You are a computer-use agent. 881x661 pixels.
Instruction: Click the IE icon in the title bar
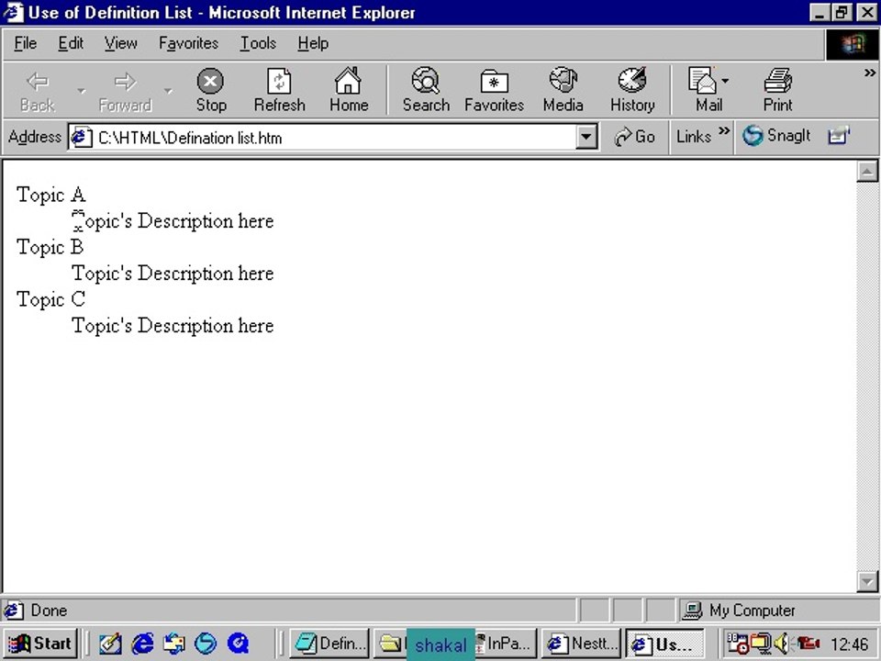[14, 12]
